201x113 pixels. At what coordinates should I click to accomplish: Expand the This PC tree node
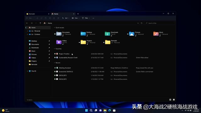coord(27,71)
